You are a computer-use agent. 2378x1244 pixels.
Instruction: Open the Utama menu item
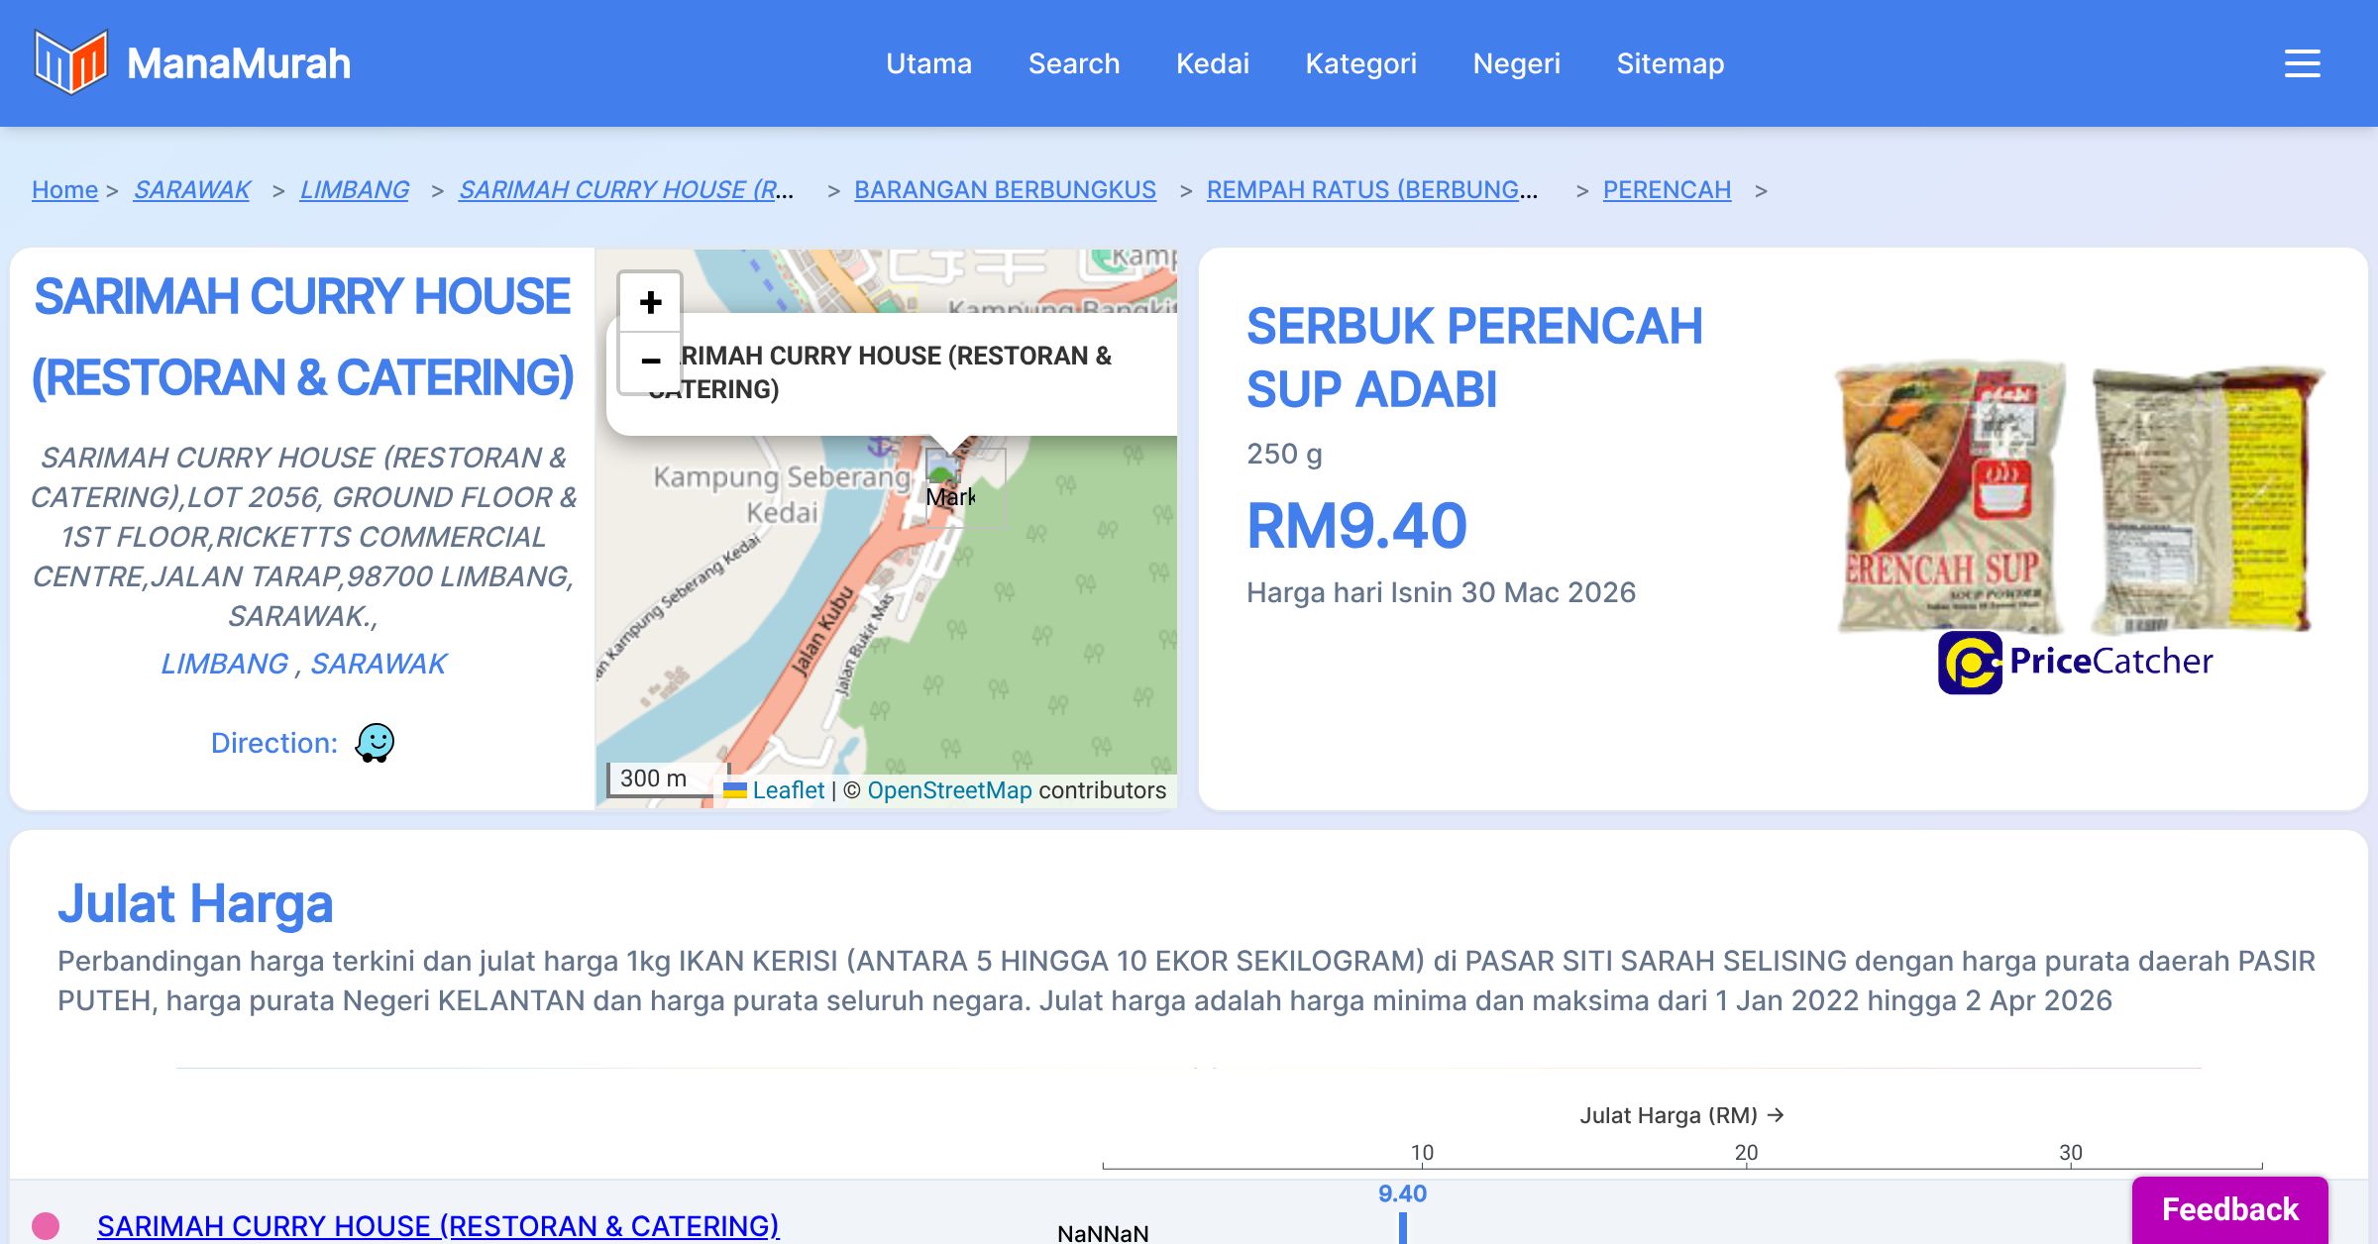[928, 63]
